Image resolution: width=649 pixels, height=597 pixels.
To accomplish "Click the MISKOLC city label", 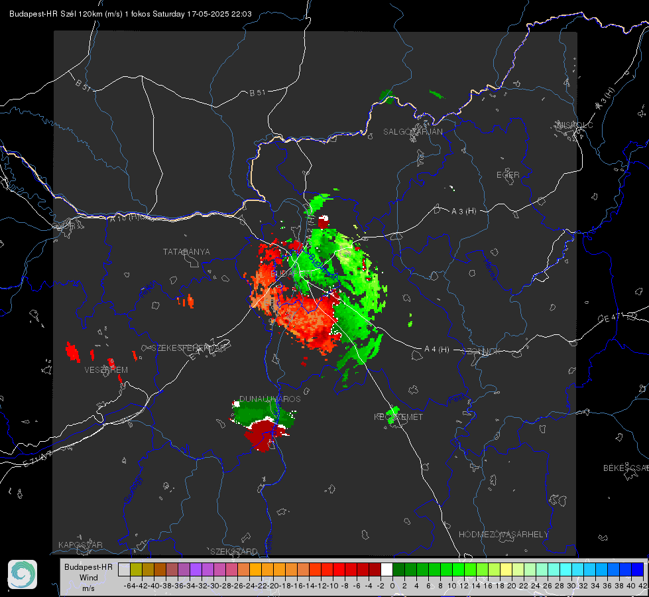I will pyautogui.click(x=575, y=125).
